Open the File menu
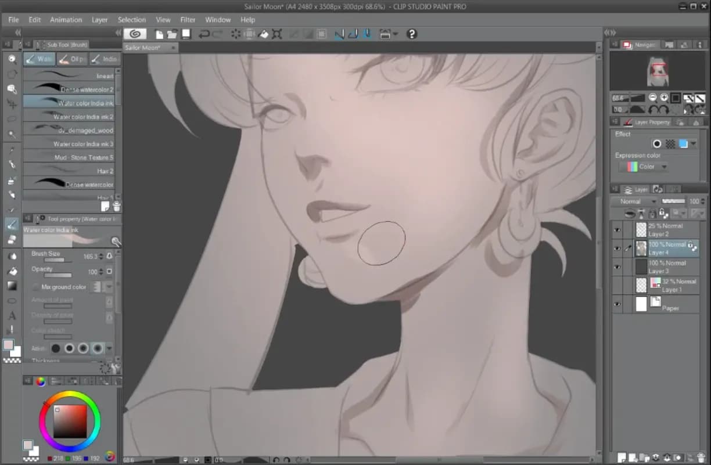The height and width of the screenshot is (465, 711). (x=14, y=20)
